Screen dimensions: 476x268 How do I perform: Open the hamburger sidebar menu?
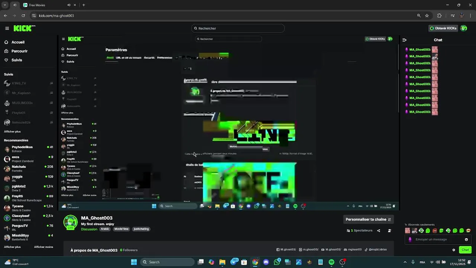coord(7,28)
